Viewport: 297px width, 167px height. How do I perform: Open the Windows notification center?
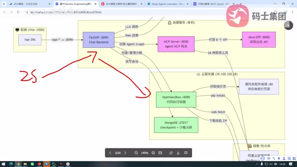[x=291, y=164]
